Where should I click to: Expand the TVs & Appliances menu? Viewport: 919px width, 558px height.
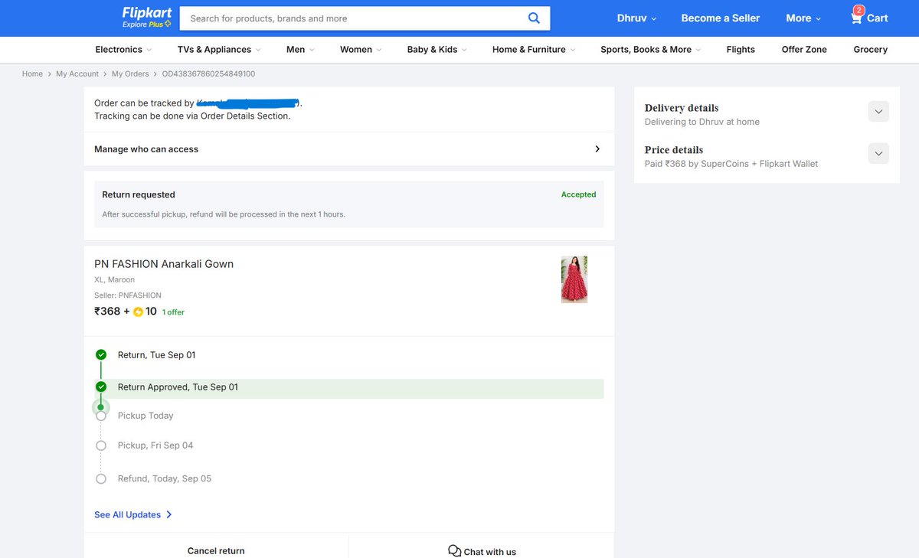pyautogui.click(x=219, y=50)
